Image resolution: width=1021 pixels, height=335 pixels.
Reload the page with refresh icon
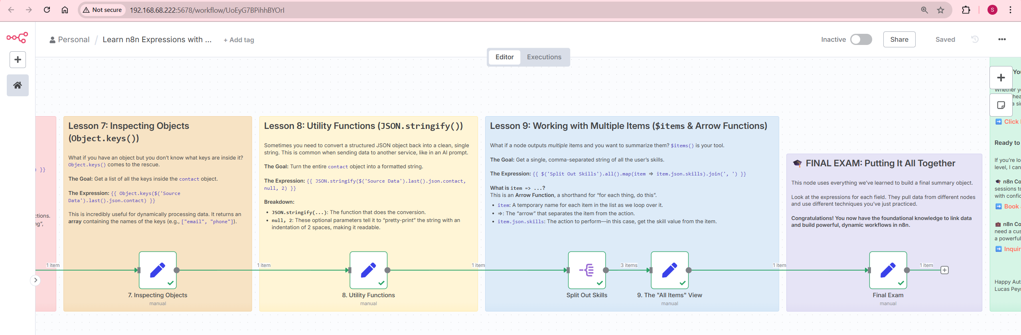coord(47,10)
